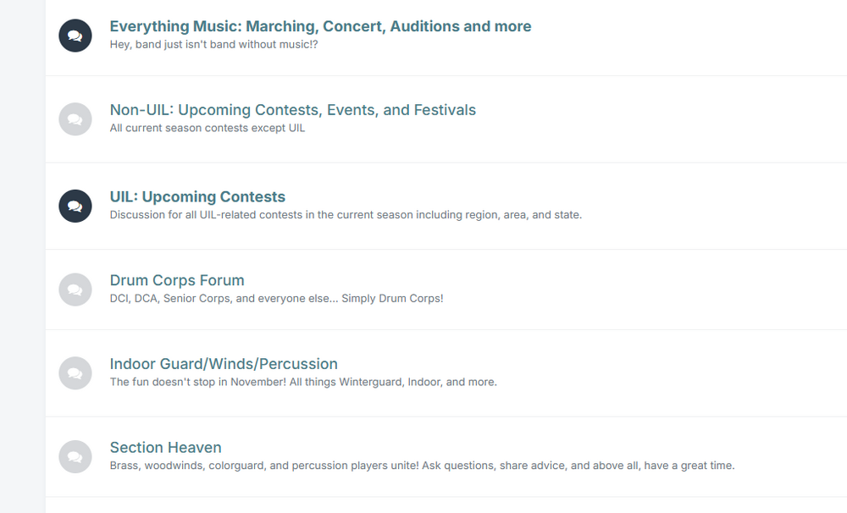This screenshot has width=847, height=513.
Task: Click the Drum Corps Forum description text
Action: pyautogui.click(x=275, y=298)
